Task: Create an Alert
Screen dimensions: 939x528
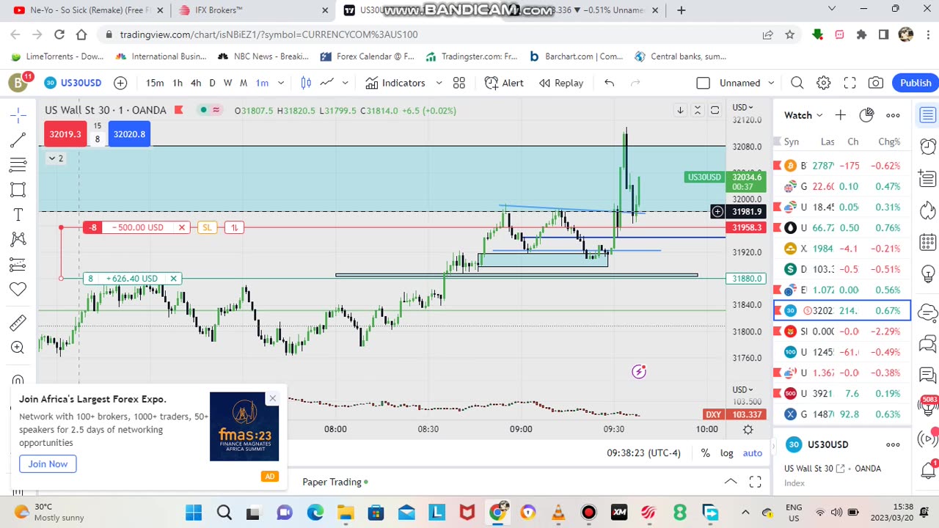Action: click(504, 83)
